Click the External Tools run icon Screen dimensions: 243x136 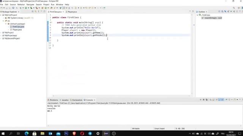click(x=36, y=8)
